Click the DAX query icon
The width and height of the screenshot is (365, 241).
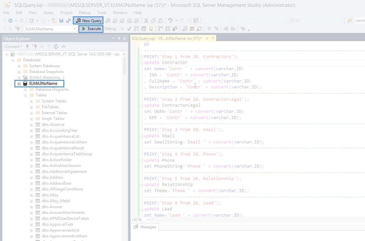(x=137, y=21)
